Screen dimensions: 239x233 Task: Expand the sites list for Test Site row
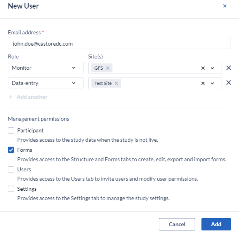click(212, 83)
